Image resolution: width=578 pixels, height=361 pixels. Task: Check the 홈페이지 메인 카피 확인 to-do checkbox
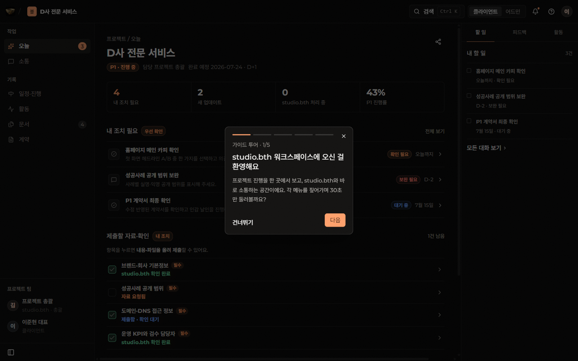tap(469, 71)
